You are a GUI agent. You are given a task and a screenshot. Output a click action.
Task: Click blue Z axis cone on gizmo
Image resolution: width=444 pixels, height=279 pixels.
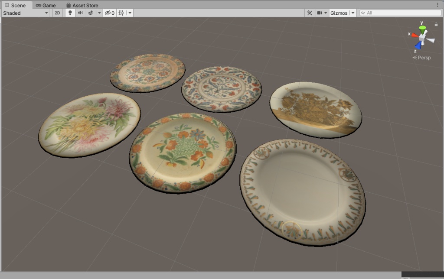pos(418,45)
